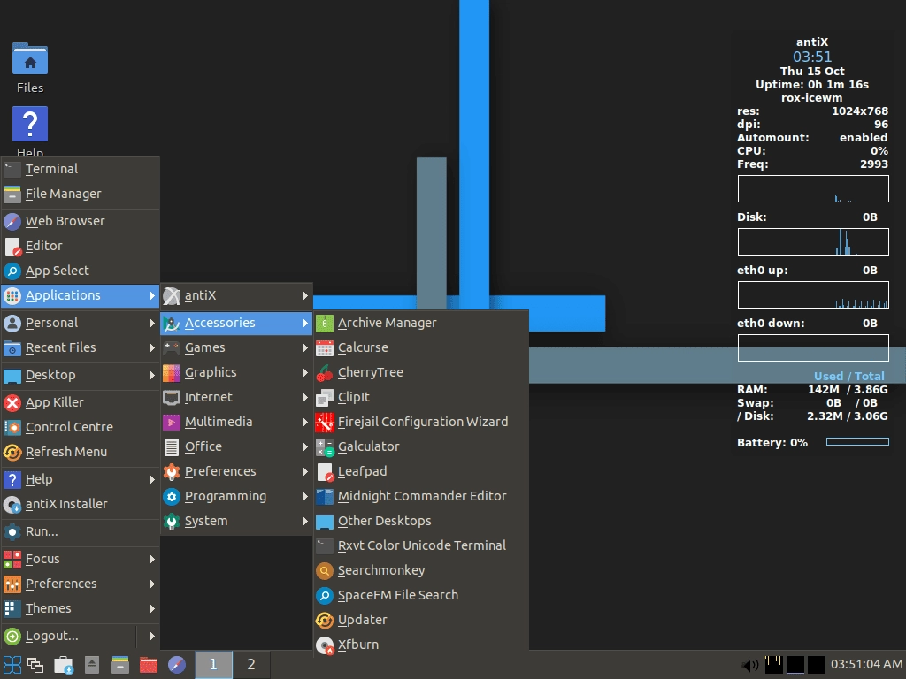Screen dimensions: 906x679
Task: Open Run... dialog entry
Action: (x=81, y=531)
